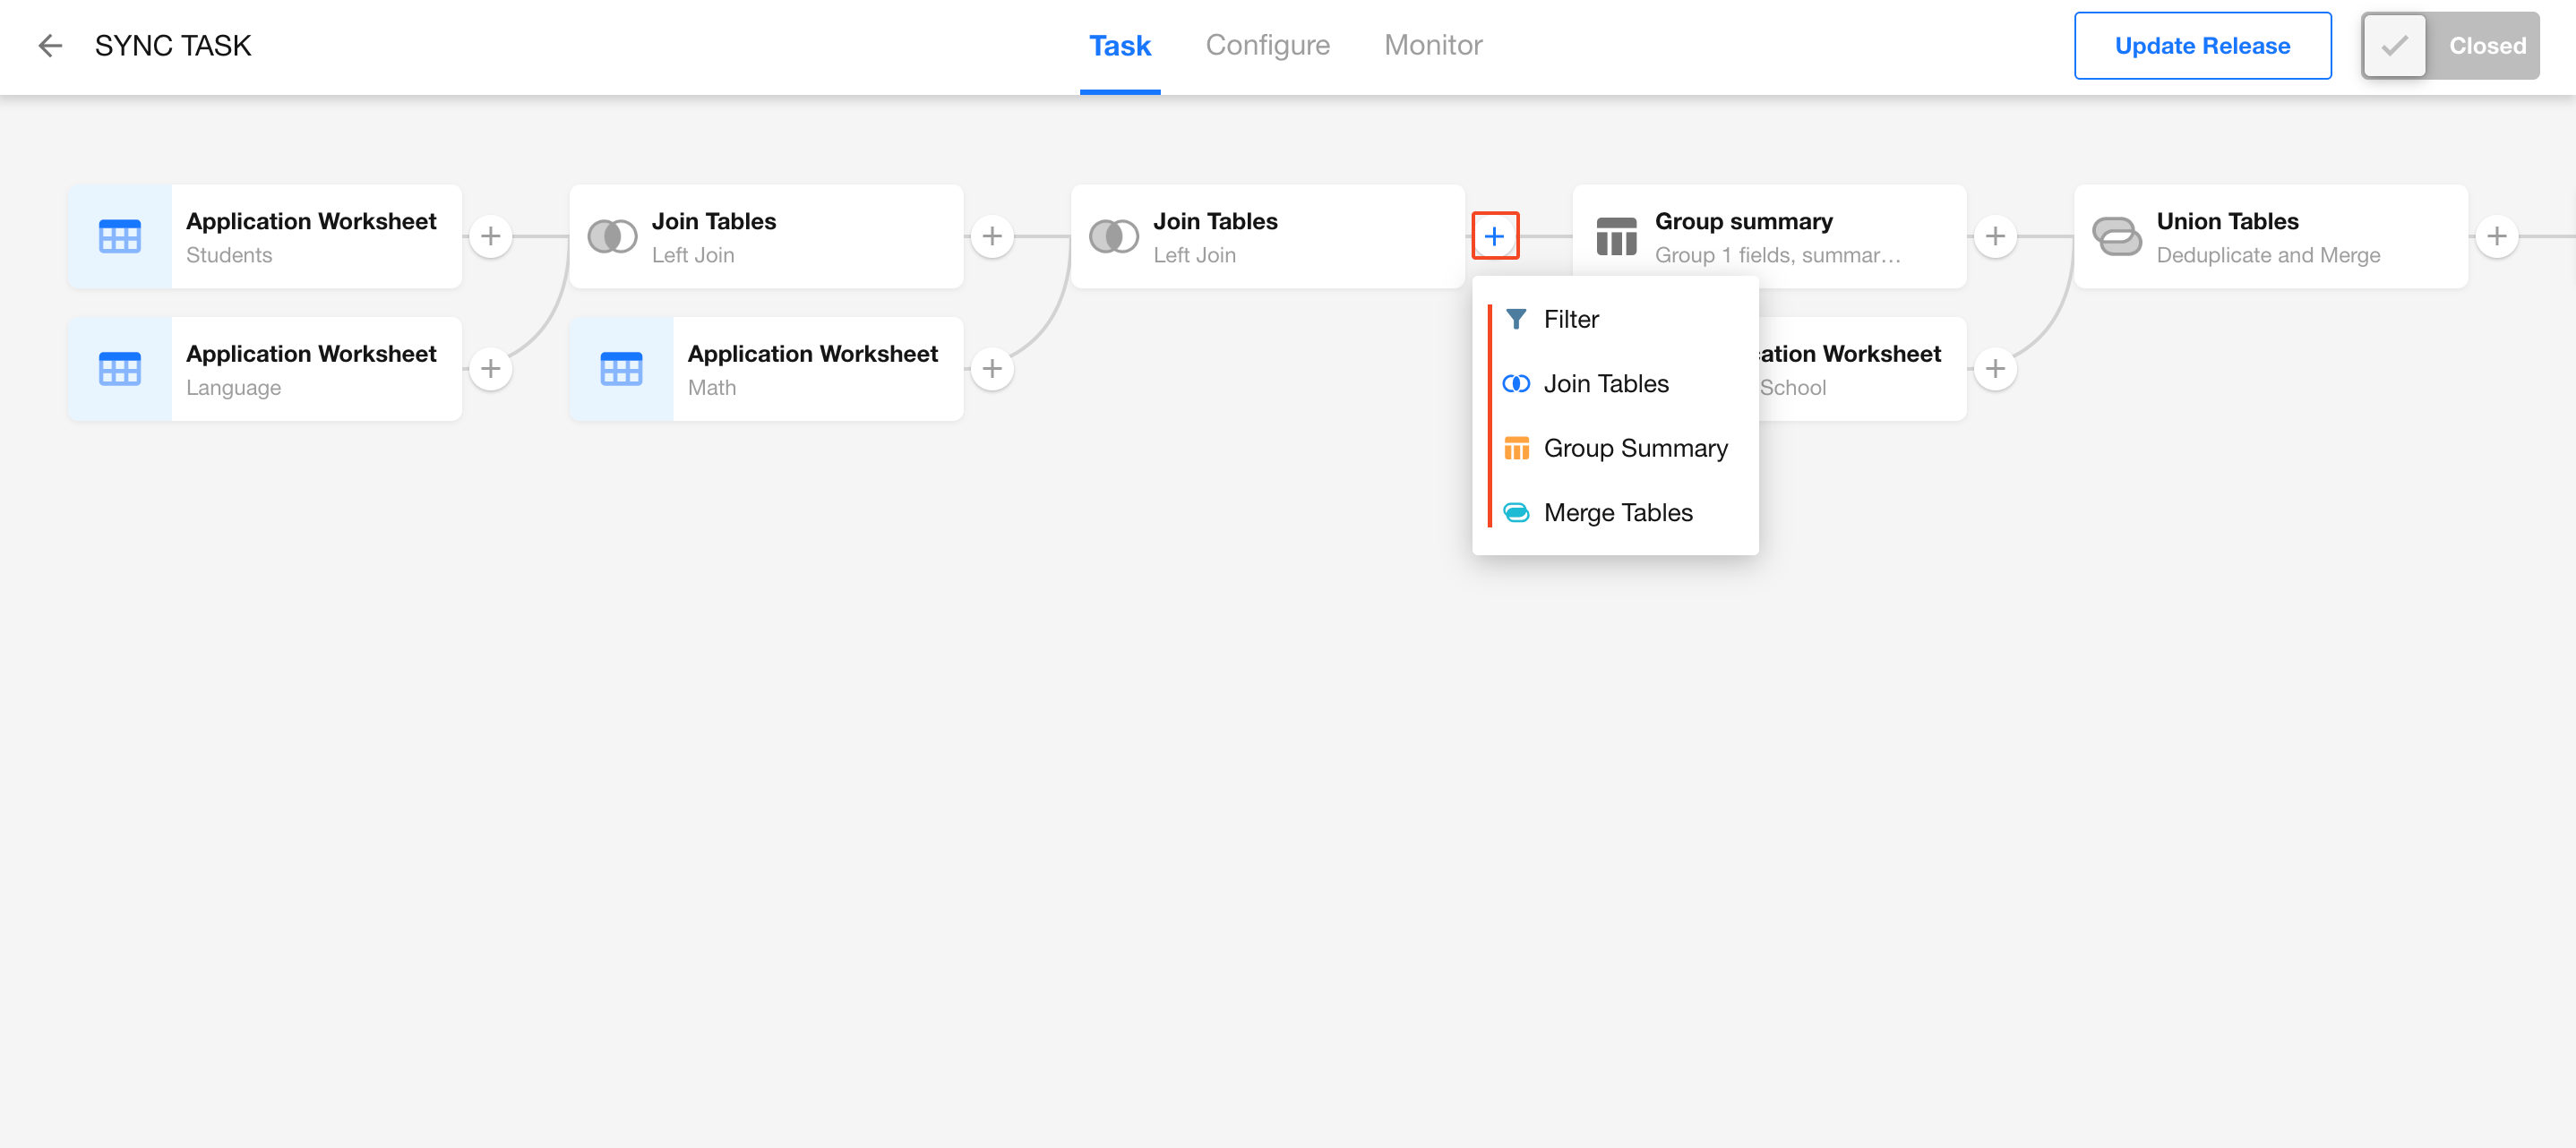
Task: Open the plus menu after Students worksheet
Action: [x=490, y=237]
